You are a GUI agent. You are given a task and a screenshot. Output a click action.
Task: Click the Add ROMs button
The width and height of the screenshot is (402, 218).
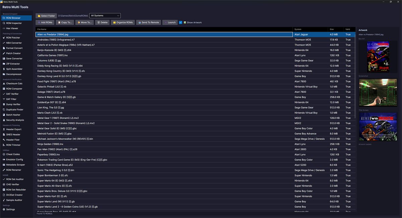pyautogui.click(x=45, y=22)
